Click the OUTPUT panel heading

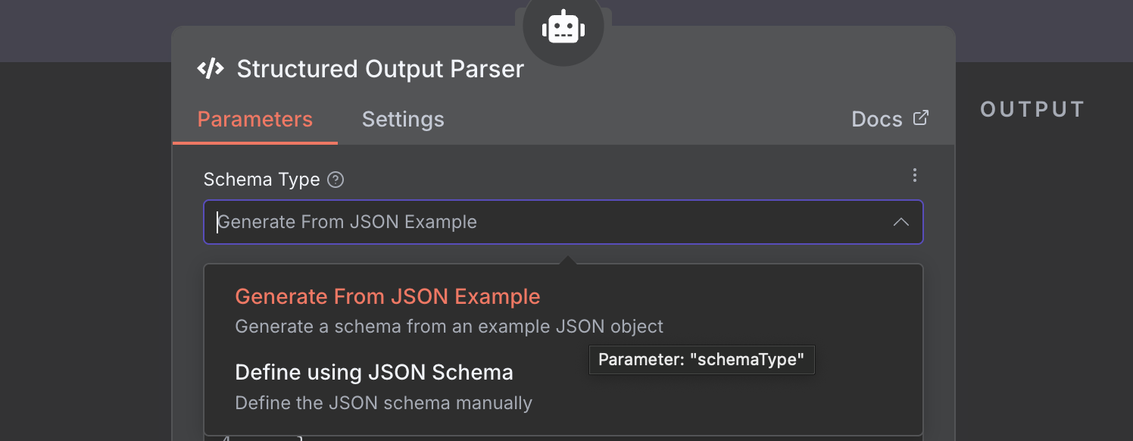pyautogui.click(x=1032, y=110)
